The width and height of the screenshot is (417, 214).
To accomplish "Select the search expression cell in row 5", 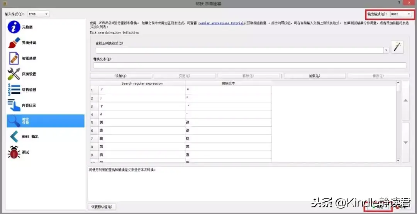I will [142, 123].
